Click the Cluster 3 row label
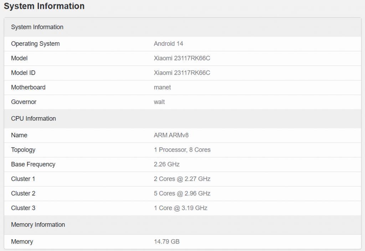 click(x=23, y=208)
